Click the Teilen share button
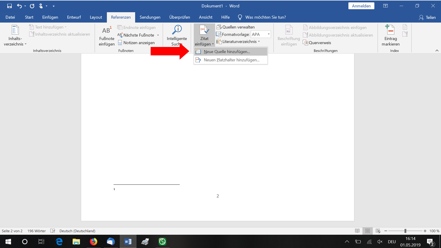Image resolution: width=441 pixels, height=248 pixels. click(427, 17)
